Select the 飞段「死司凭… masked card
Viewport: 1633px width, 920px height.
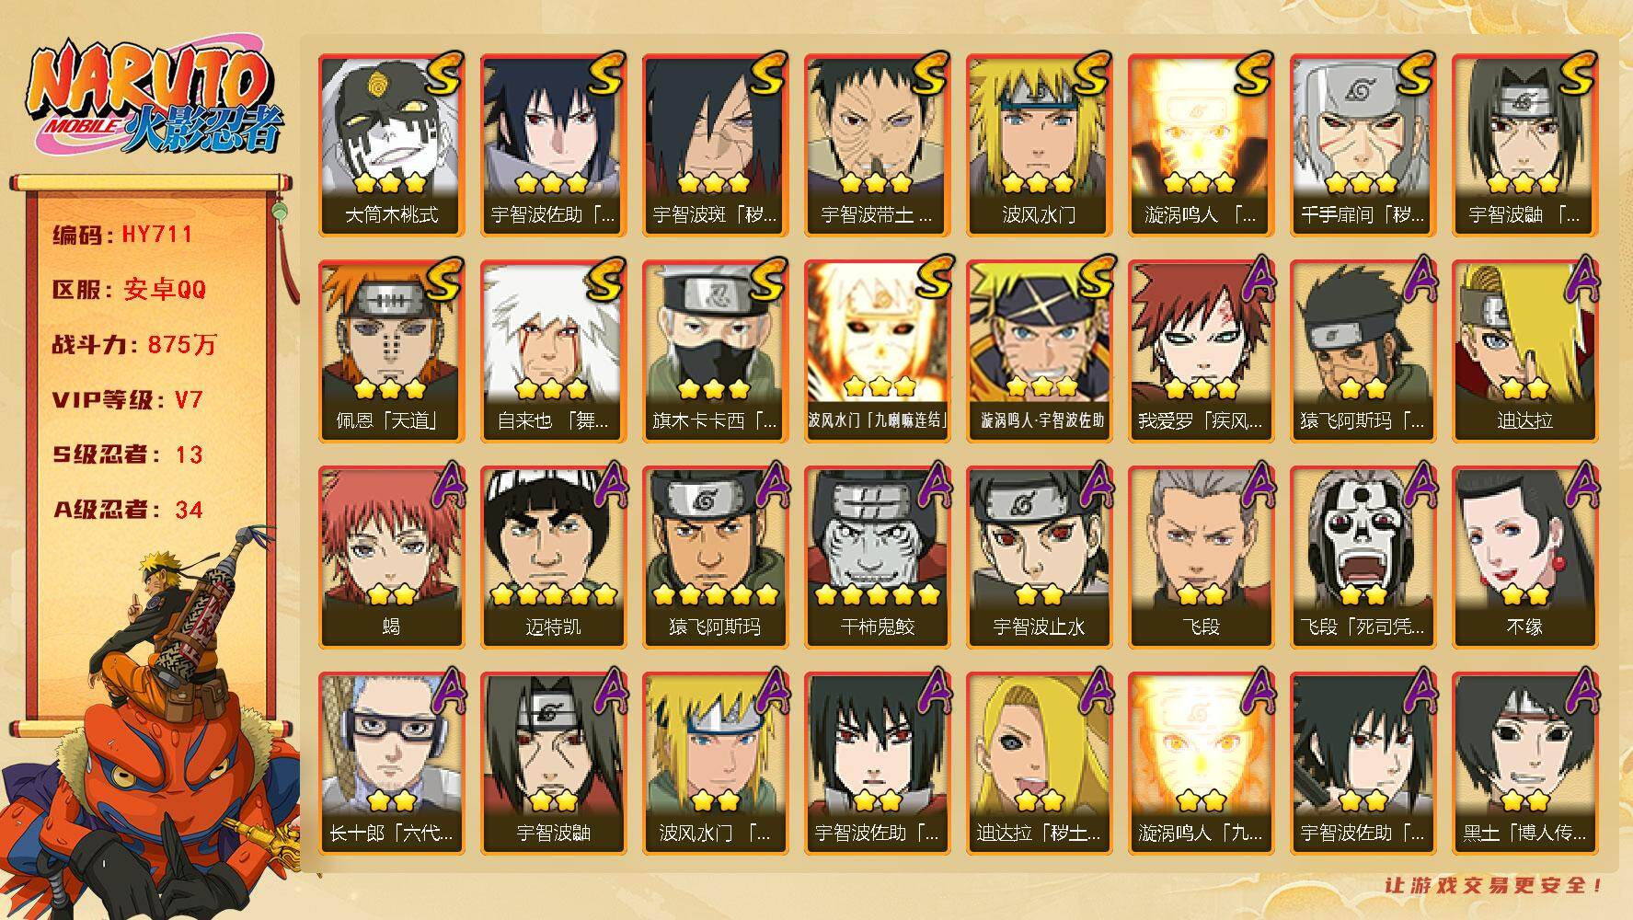click(x=1363, y=558)
